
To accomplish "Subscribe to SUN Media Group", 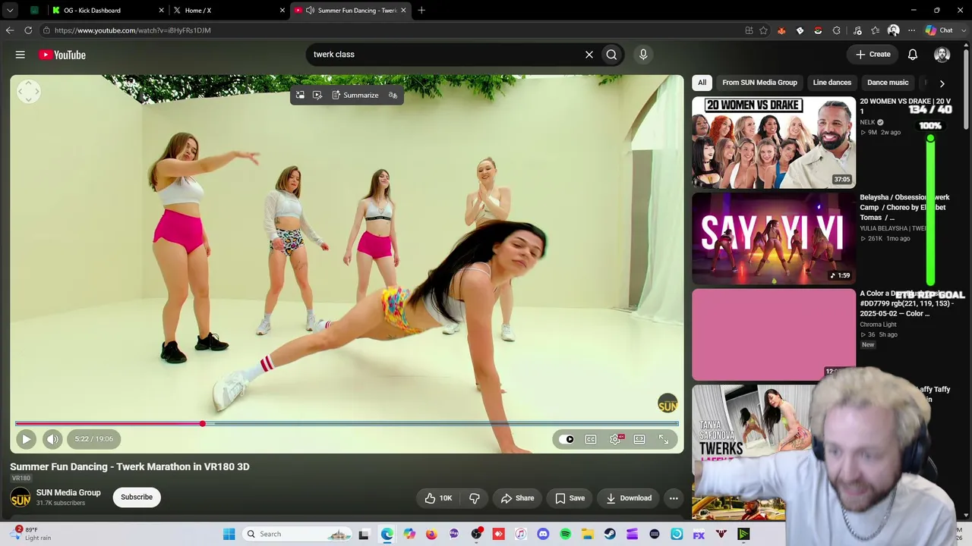I will [137, 497].
